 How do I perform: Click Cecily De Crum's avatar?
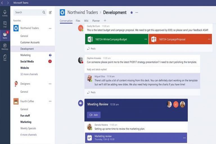pyautogui.click(x=81, y=28)
